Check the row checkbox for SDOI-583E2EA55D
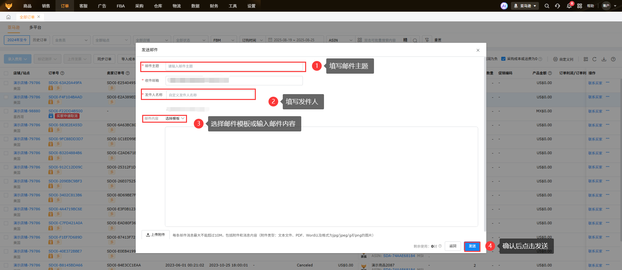Screen dimensions: 622x270 pyautogui.click(x=6, y=125)
